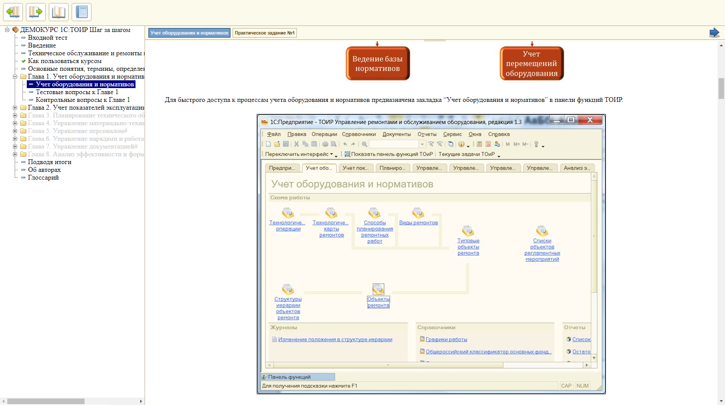
Task: Open 'Изменение положения в структуре иерархии' link
Action: click(x=335, y=339)
